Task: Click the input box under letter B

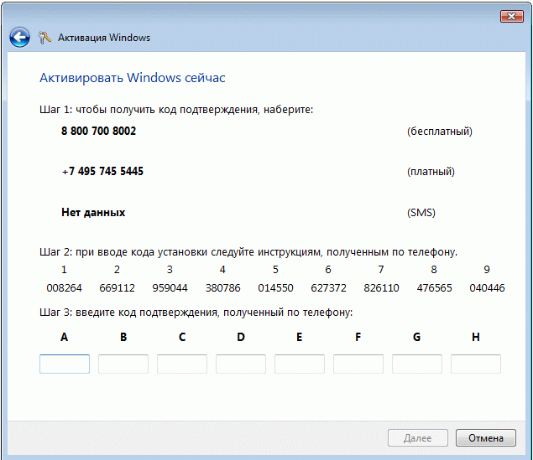Action: pyautogui.click(x=123, y=364)
